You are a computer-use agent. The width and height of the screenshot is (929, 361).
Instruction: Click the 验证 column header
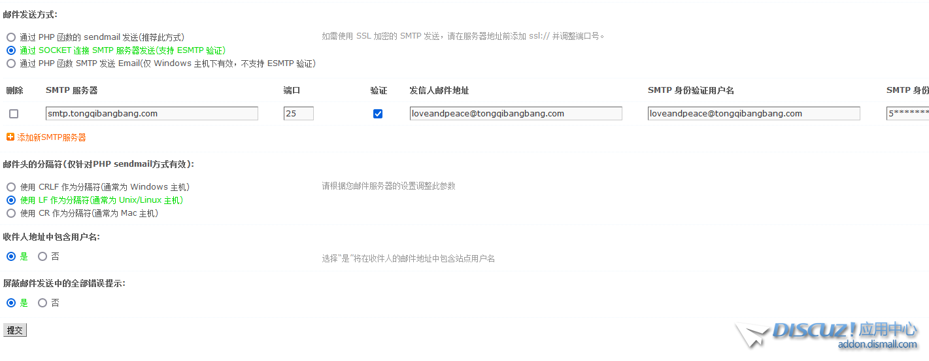point(379,90)
